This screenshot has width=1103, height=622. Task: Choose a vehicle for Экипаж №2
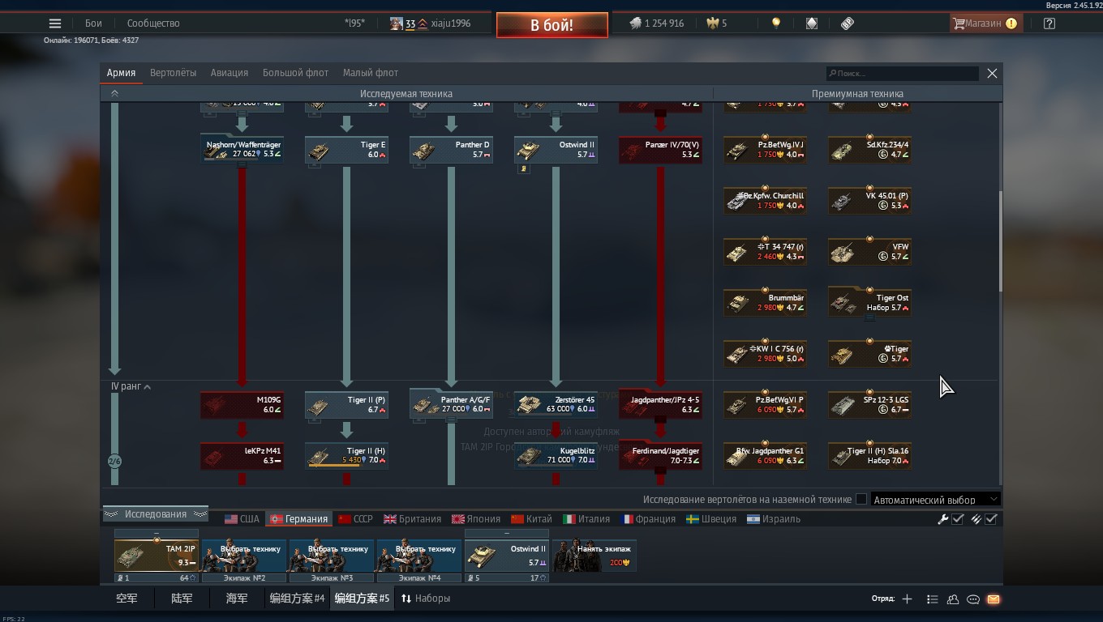pyautogui.click(x=244, y=556)
